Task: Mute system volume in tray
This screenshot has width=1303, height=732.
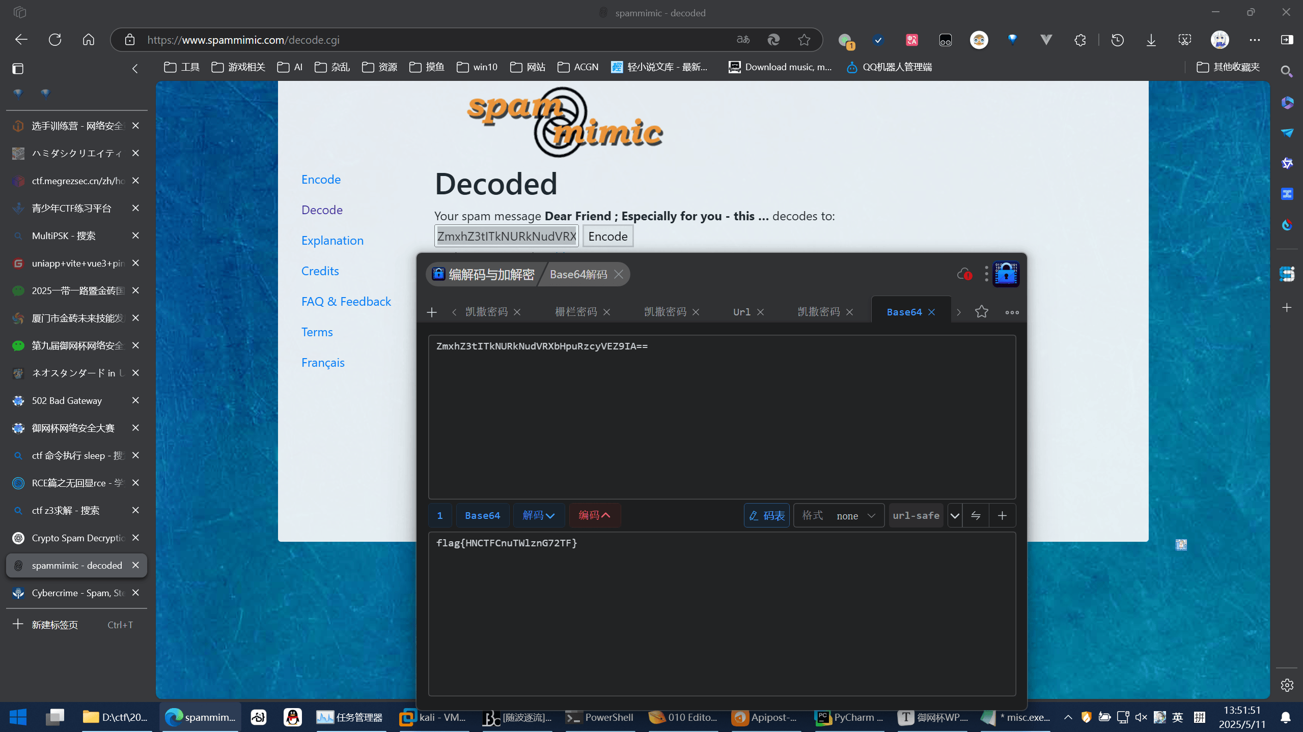Action: point(1141,717)
